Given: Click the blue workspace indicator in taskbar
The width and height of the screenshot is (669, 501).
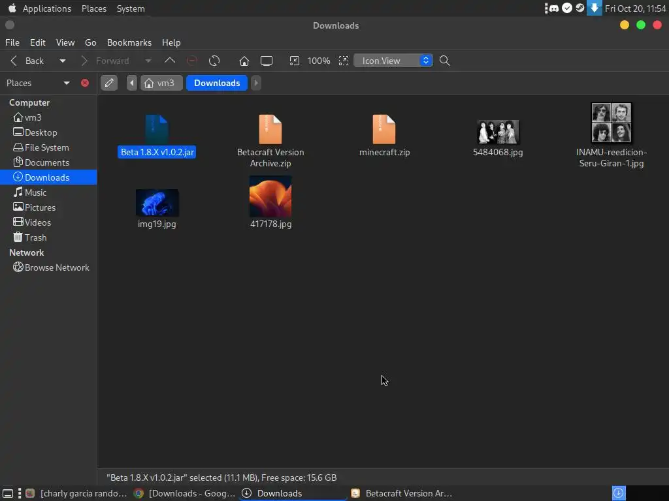Looking at the screenshot, I should click(x=619, y=493).
